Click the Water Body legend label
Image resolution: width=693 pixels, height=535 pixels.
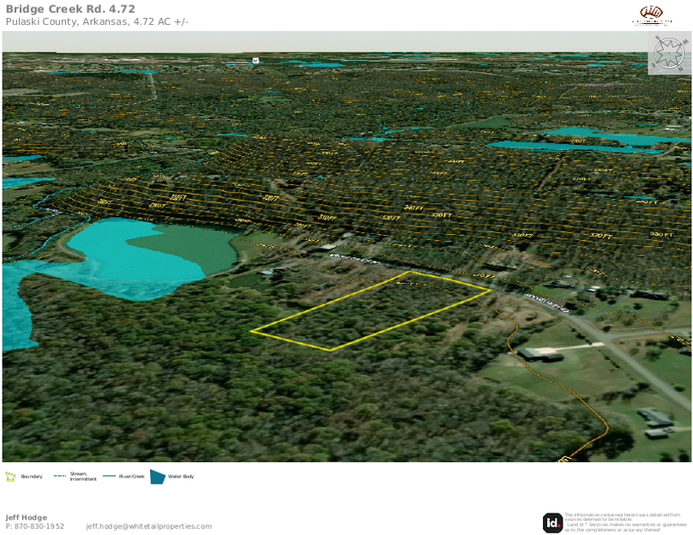[x=181, y=476]
